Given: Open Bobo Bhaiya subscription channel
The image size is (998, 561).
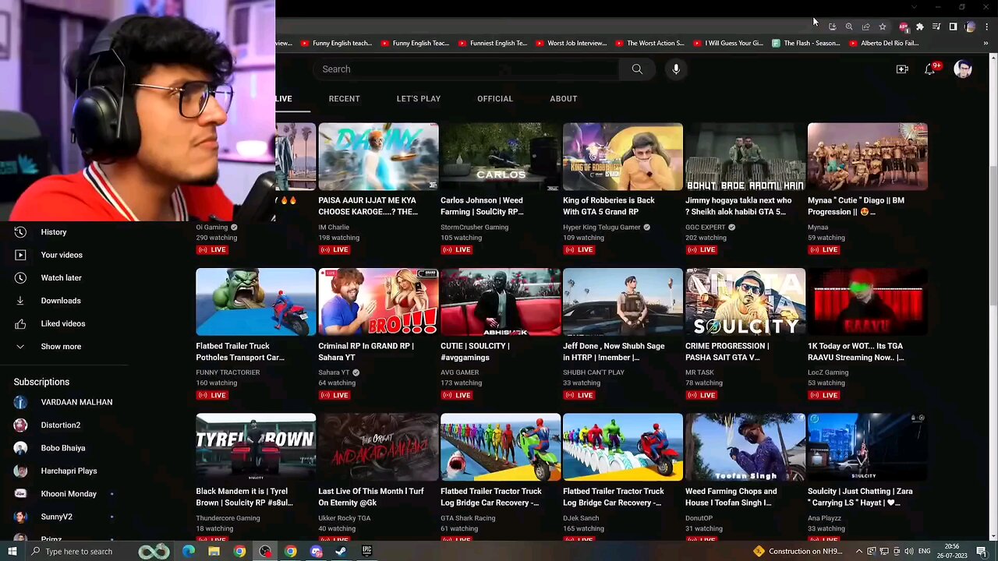Looking at the screenshot, I should pyautogui.click(x=64, y=448).
